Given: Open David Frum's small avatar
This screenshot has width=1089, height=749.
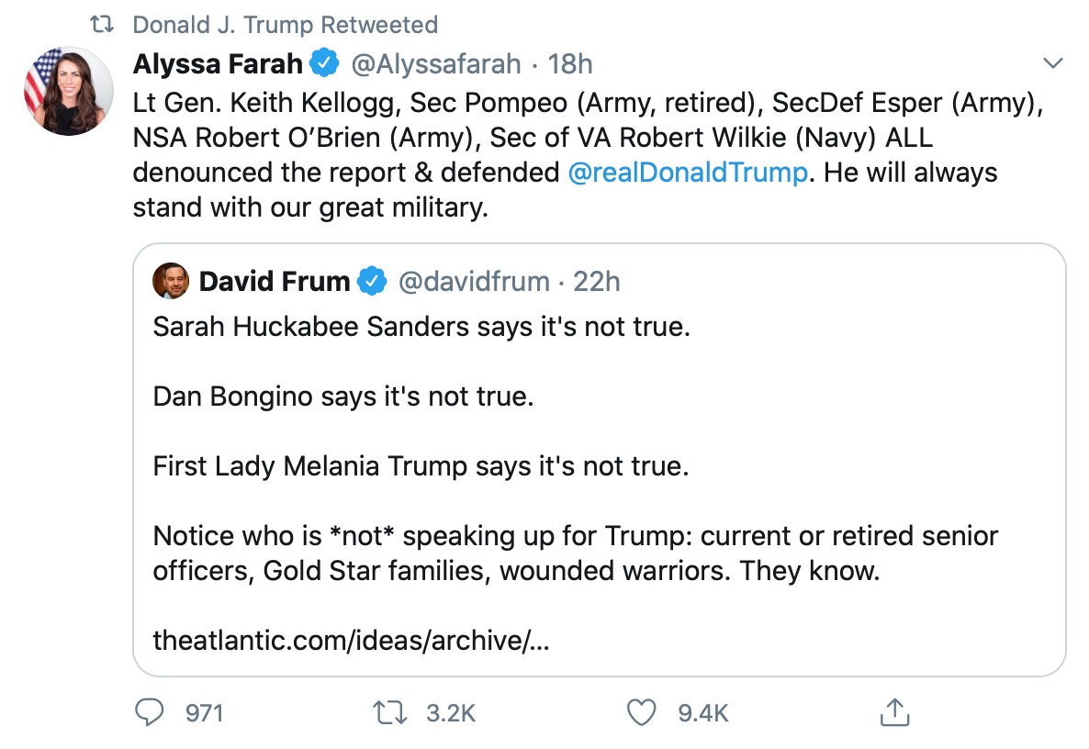Looking at the screenshot, I should coord(171,281).
